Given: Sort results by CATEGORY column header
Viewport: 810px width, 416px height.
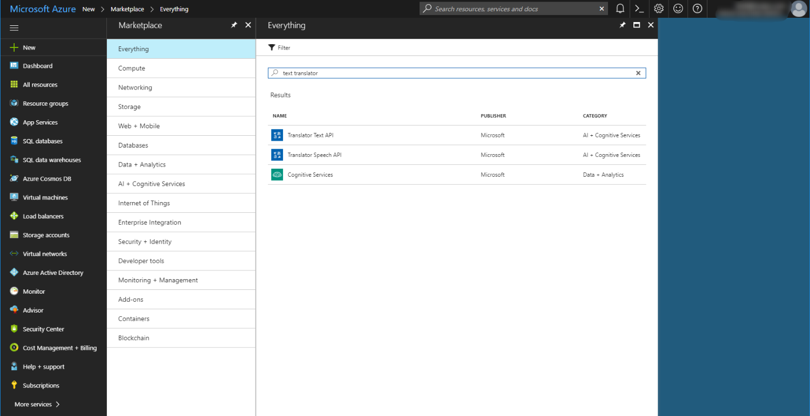Looking at the screenshot, I should point(595,116).
